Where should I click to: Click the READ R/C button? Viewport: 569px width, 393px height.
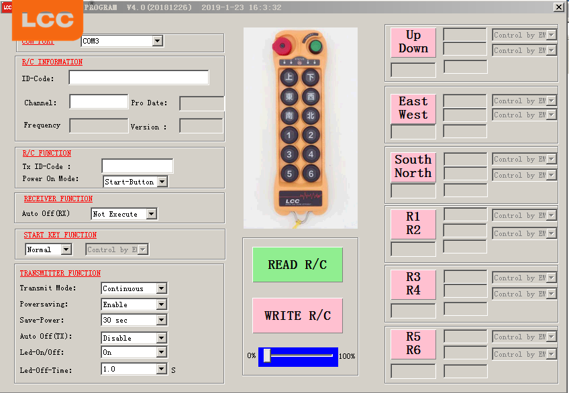click(297, 265)
